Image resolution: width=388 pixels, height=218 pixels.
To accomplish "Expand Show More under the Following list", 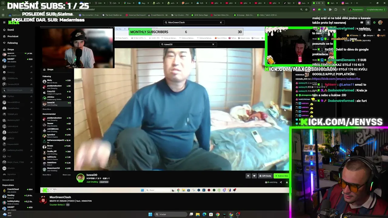I will tap(47, 109).
